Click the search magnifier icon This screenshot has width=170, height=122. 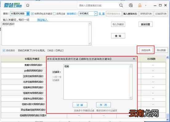(121, 5)
